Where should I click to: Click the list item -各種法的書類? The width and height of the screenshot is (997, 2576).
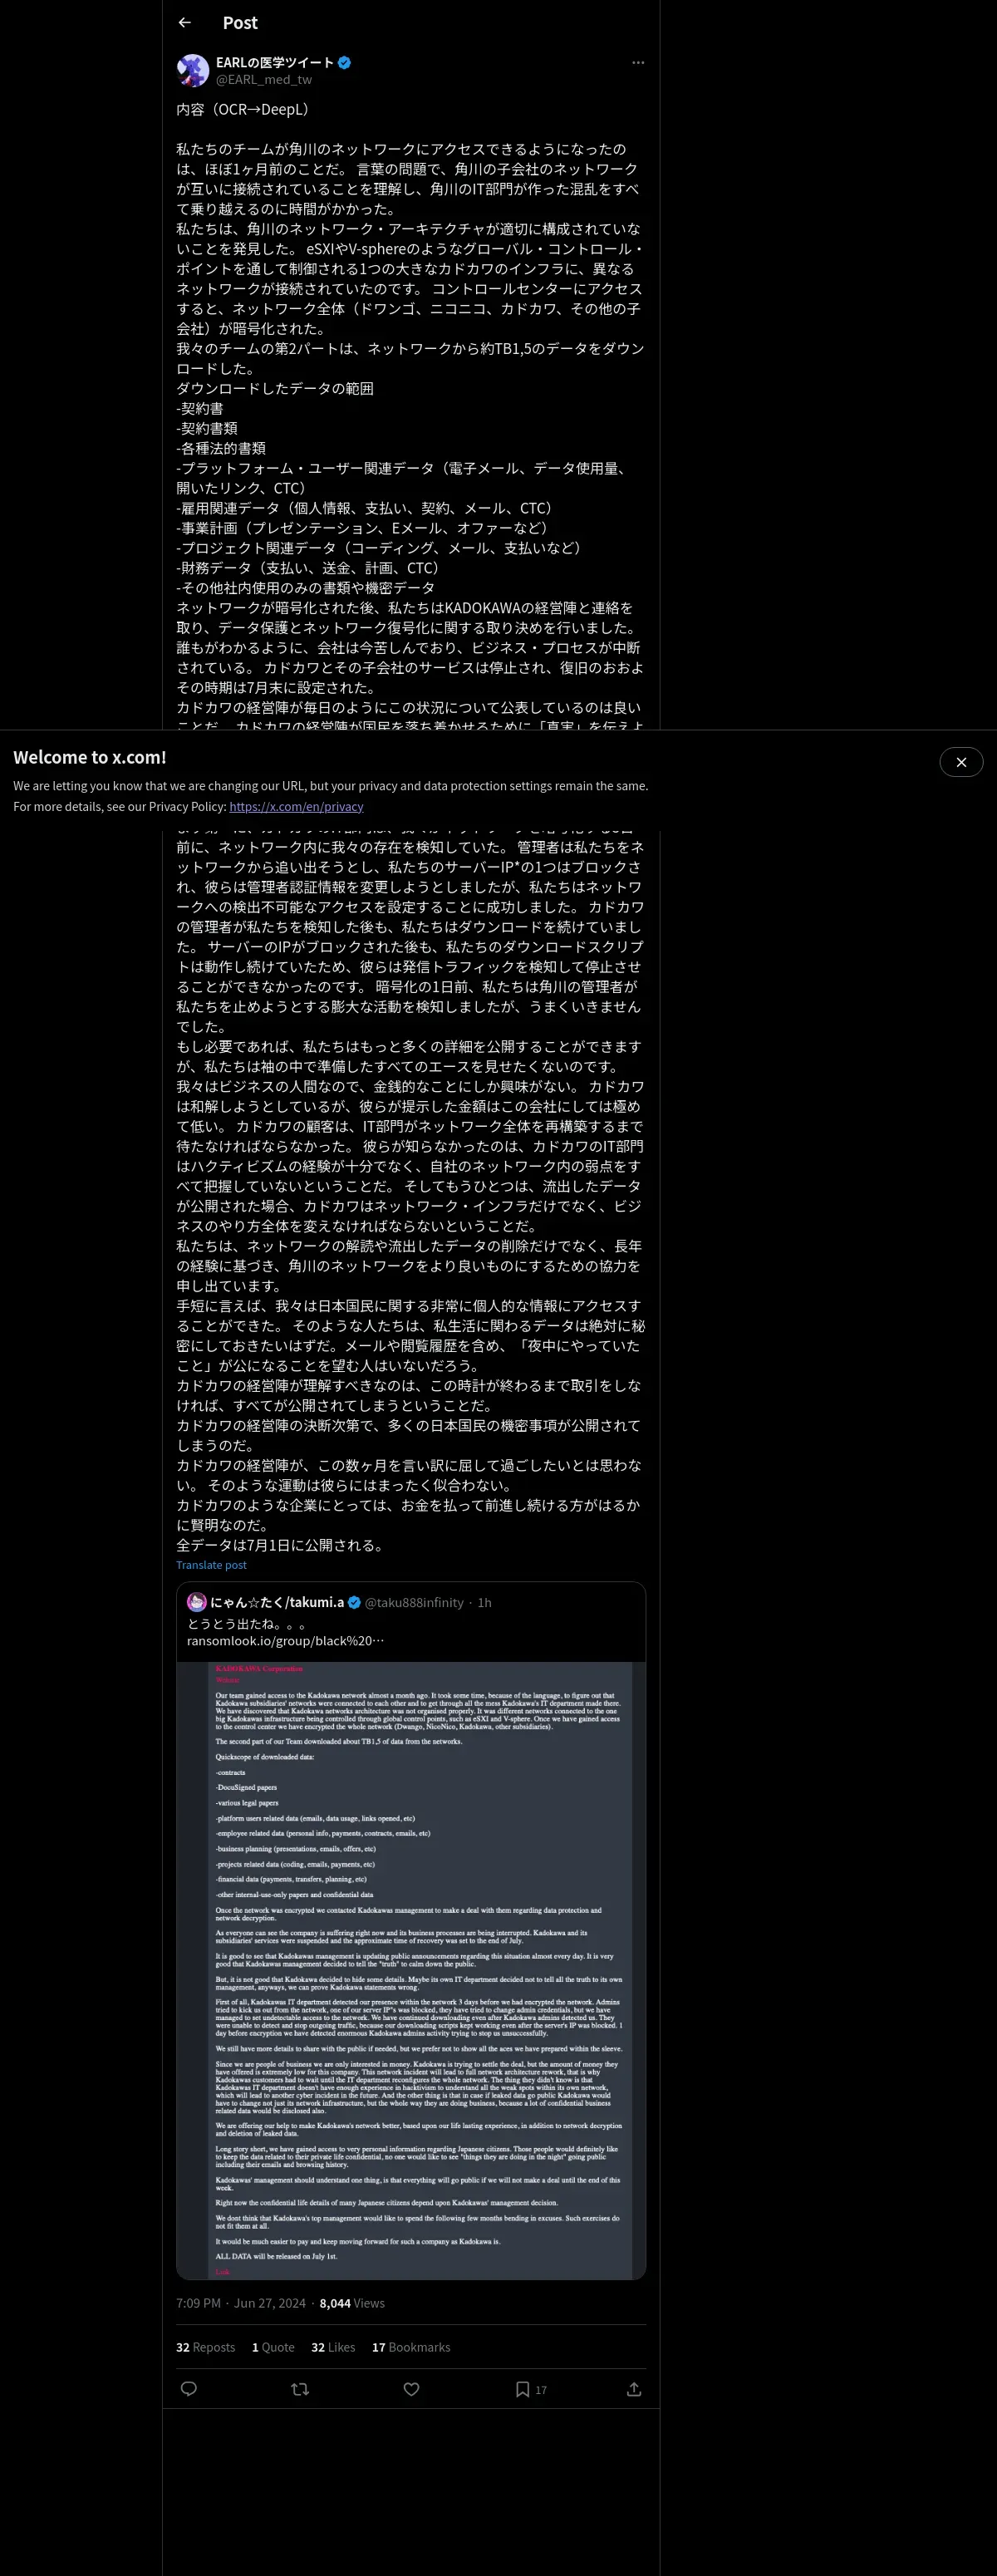click(x=221, y=448)
